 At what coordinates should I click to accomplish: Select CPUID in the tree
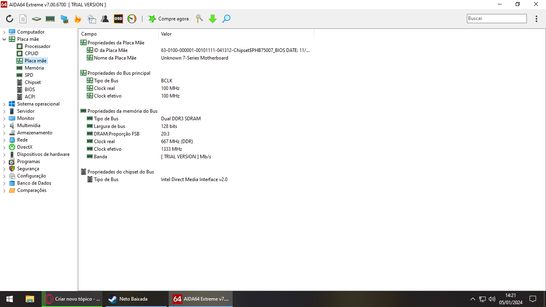coord(32,54)
